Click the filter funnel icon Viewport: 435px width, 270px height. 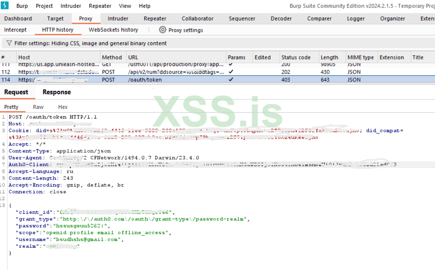click(9, 43)
